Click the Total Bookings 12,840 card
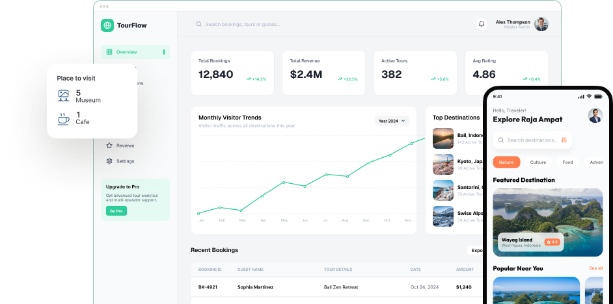 [x=232, y=73]
